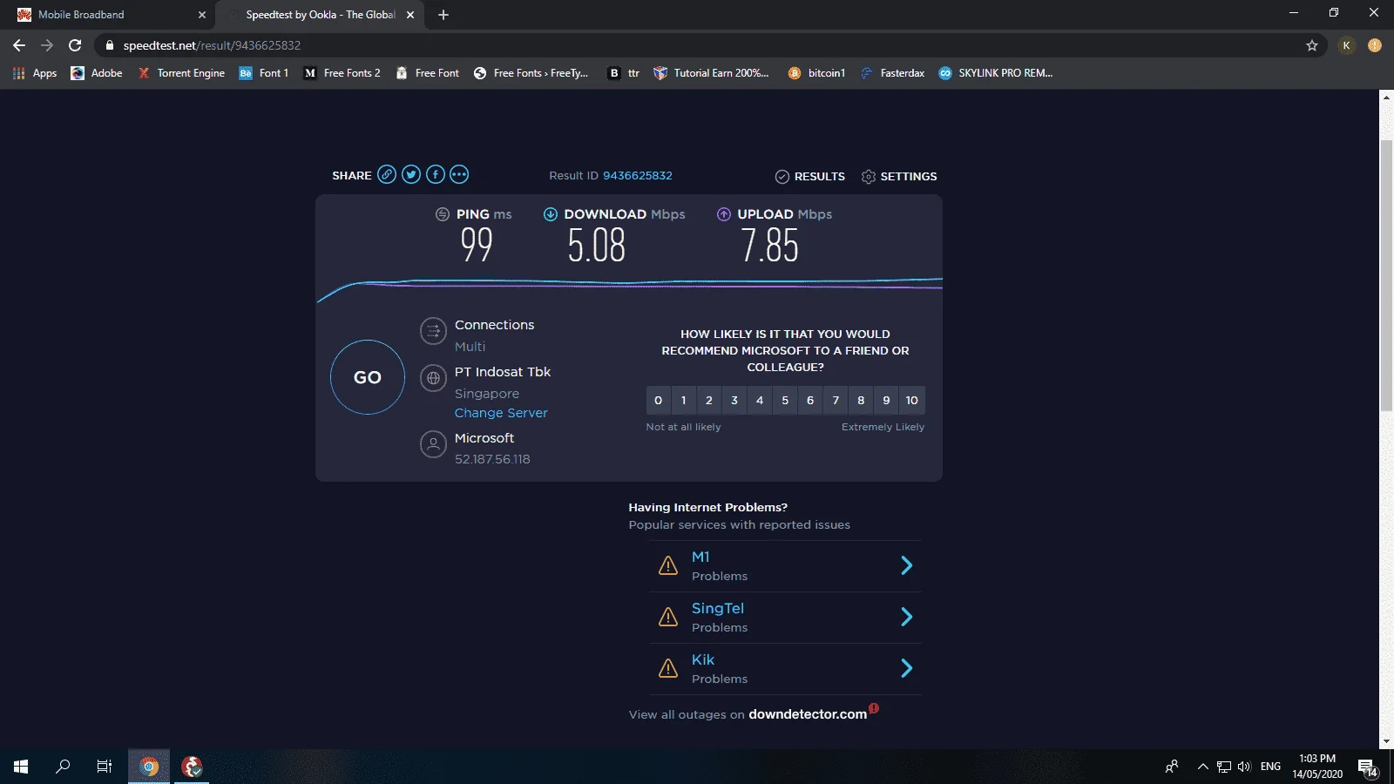
Task: Bookmark this page with the star
Action: (x=1312, y=45)
